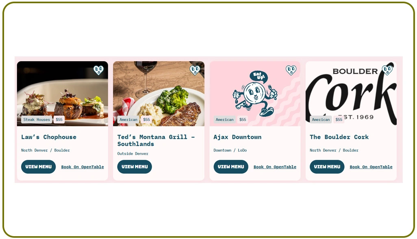Click the Law's Chophouse title
This screenshot has width=417, height=239.
coord(49,137)
